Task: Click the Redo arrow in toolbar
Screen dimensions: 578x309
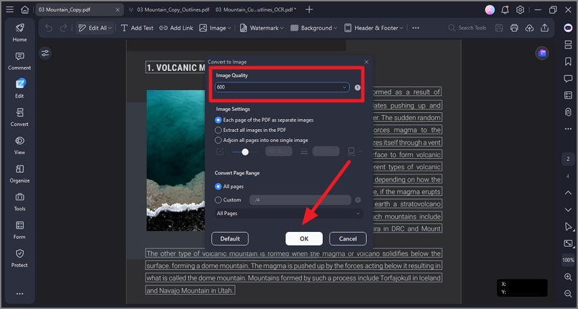Action: click(x=64, y=28)
